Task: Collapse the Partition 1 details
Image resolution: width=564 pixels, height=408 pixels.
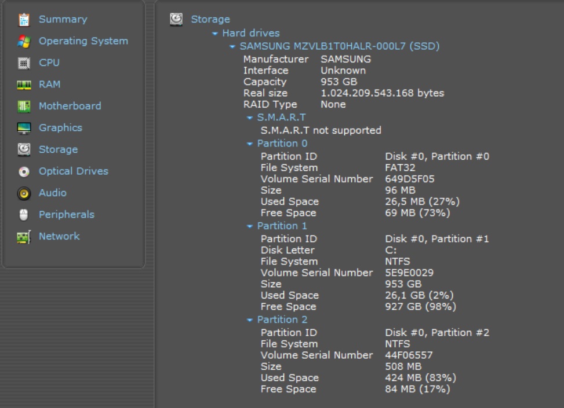Action: pos(250,226)
